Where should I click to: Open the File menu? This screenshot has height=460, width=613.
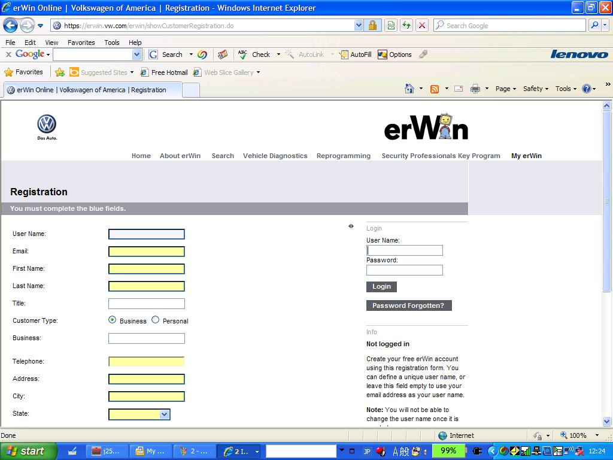(x=10, y=43)
